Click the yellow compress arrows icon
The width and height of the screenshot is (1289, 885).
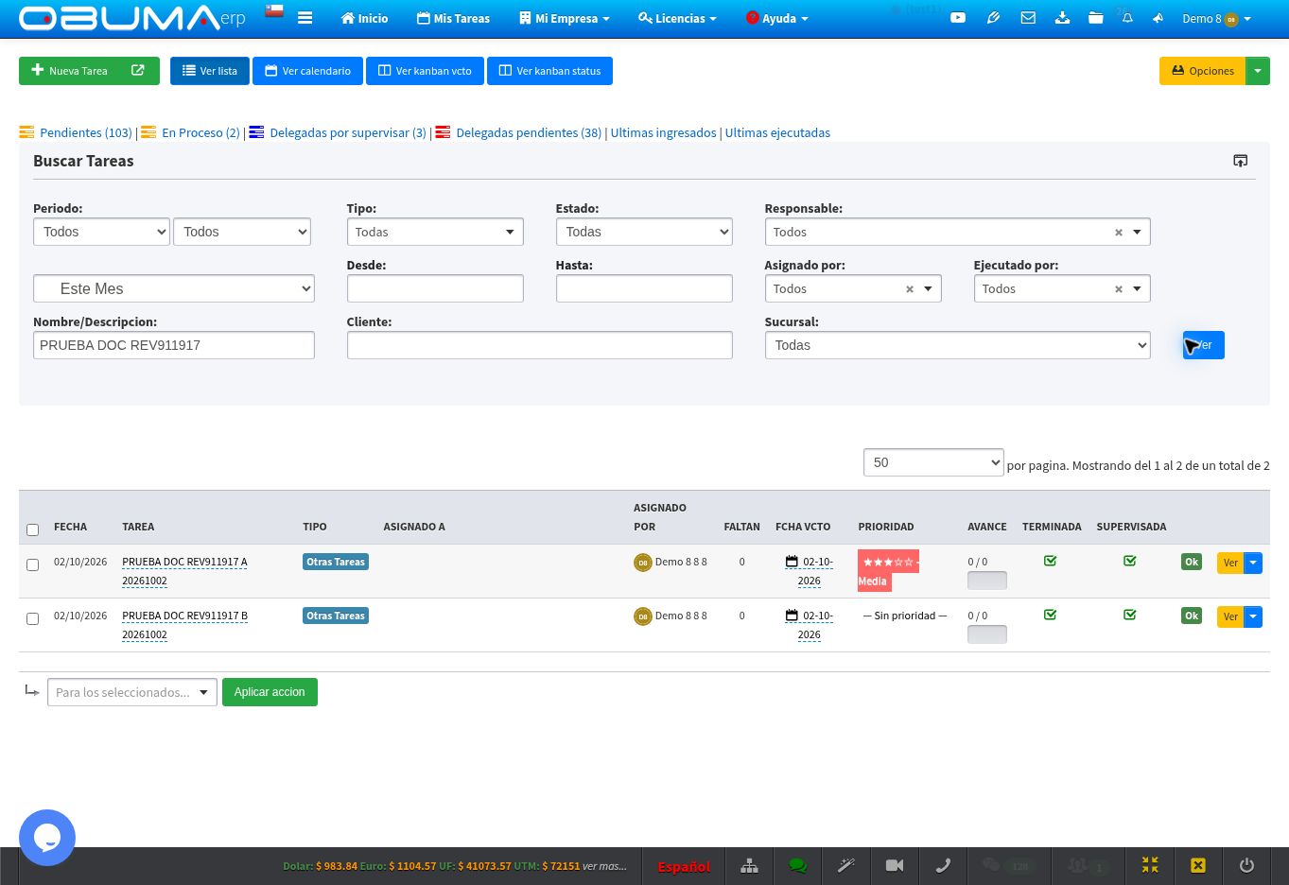pos(1150,866)
